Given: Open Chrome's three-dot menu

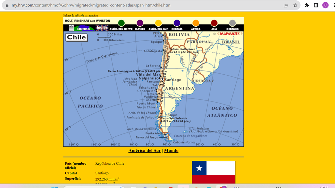Looking at the screenshot, I should pos(333,5).
